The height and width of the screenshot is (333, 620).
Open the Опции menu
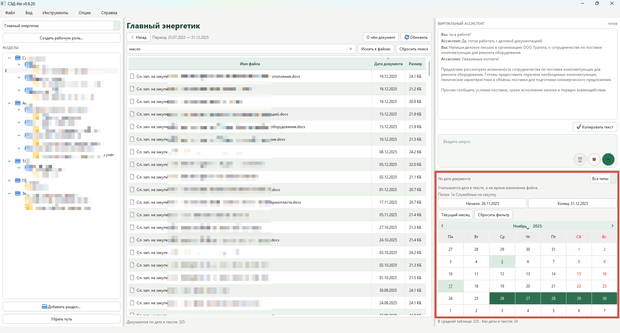click(x=85, y=13)
